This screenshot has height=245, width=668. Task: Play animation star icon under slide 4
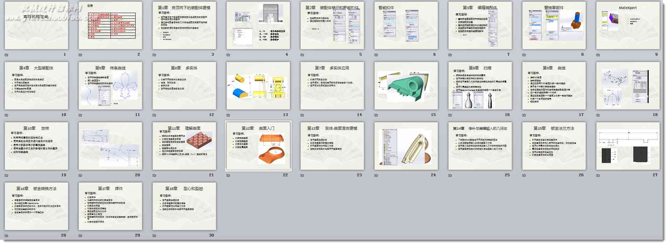pyautogui.click(x=228, y=55)
